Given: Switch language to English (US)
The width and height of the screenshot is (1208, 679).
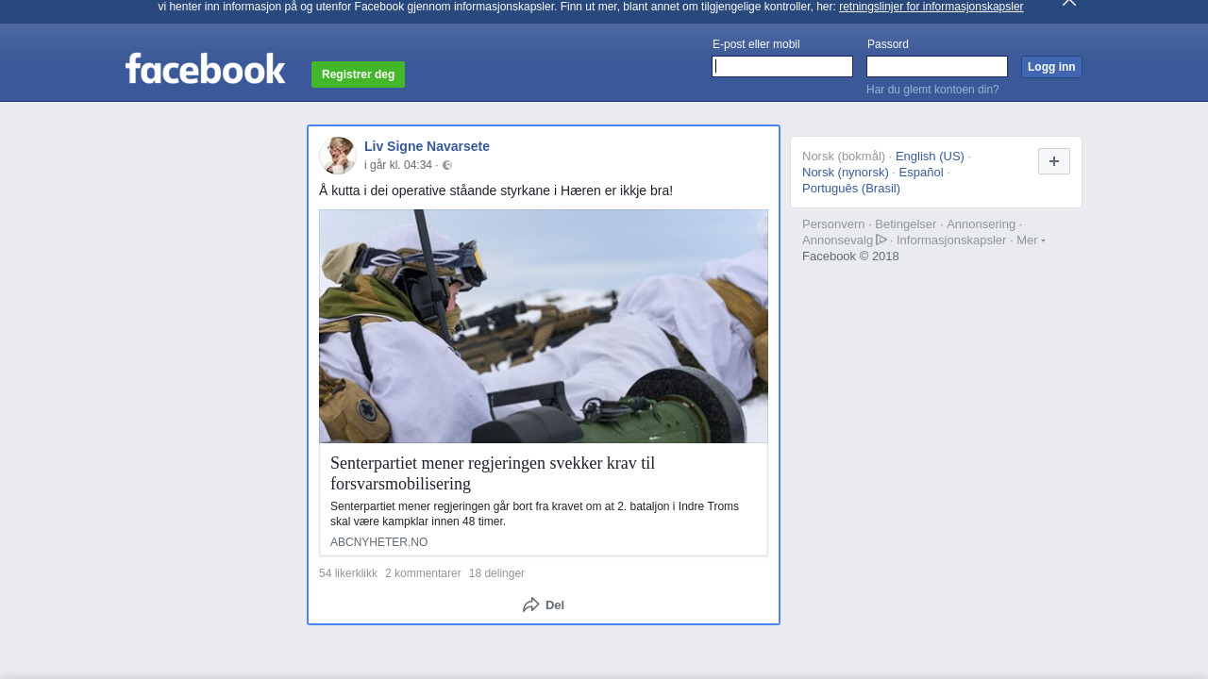Looking at the screenshot, I should 930,157.
